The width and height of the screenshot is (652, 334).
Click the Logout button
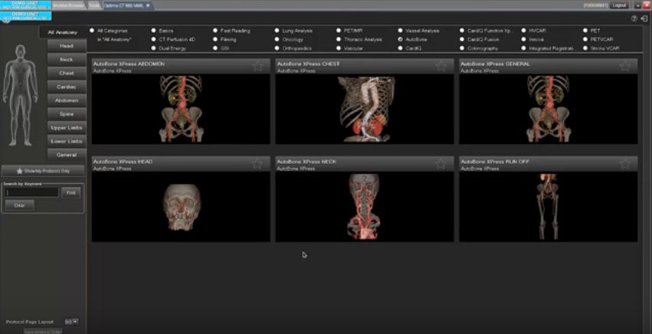click(x=619, y=5)
